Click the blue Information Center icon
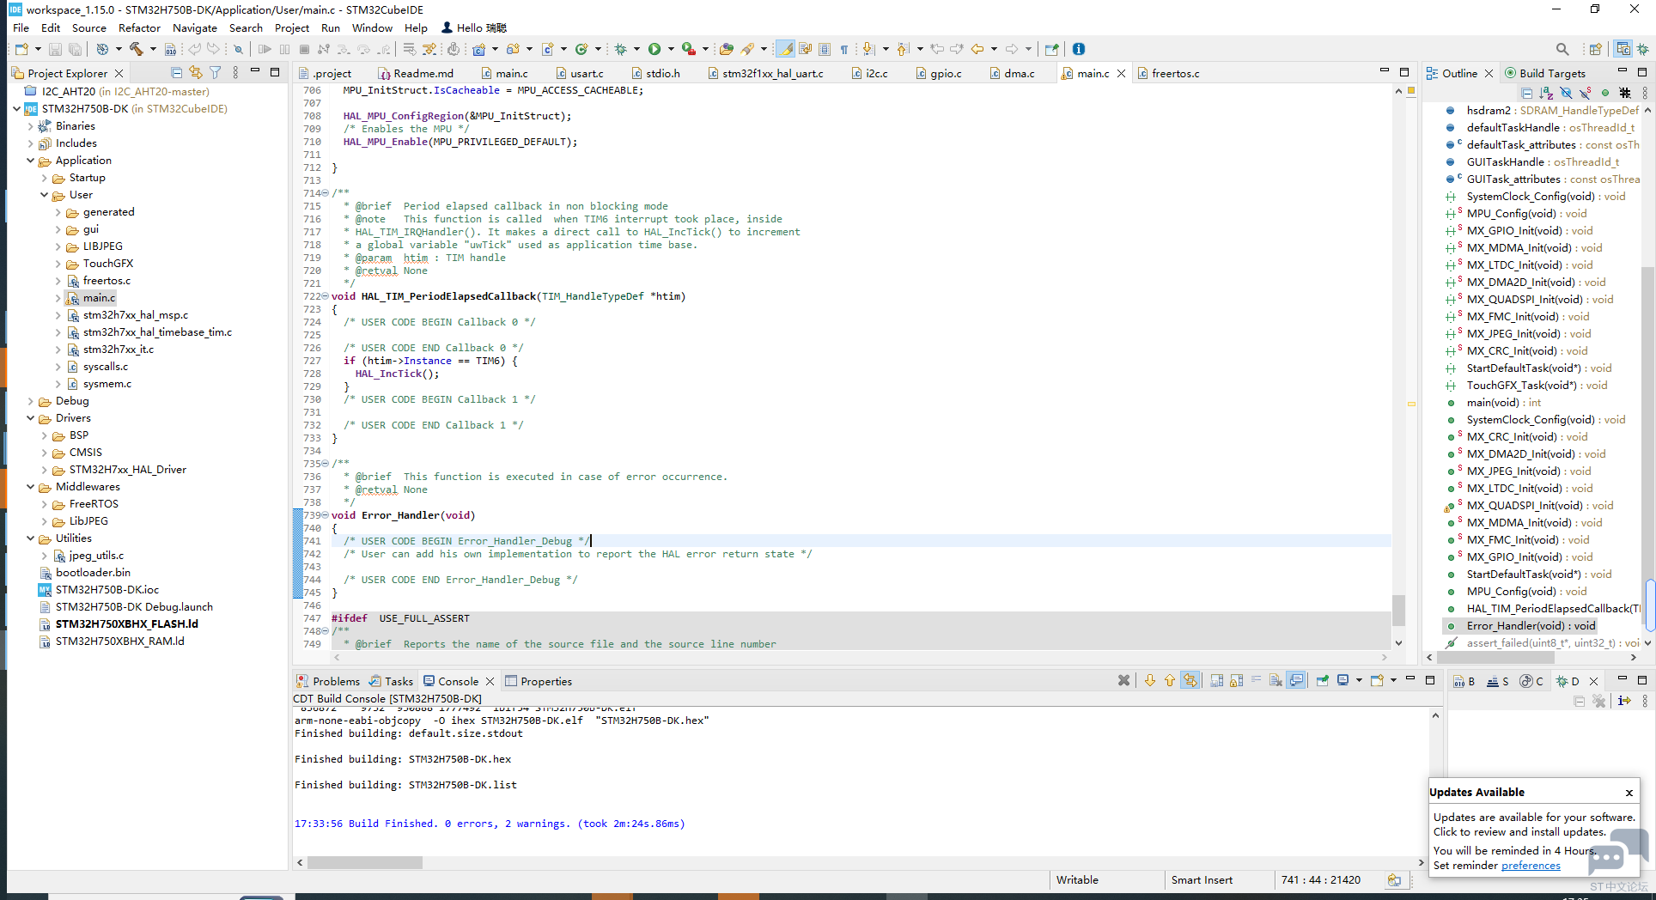Viewport: 1656px width, 900px height. pos(1079,49)
